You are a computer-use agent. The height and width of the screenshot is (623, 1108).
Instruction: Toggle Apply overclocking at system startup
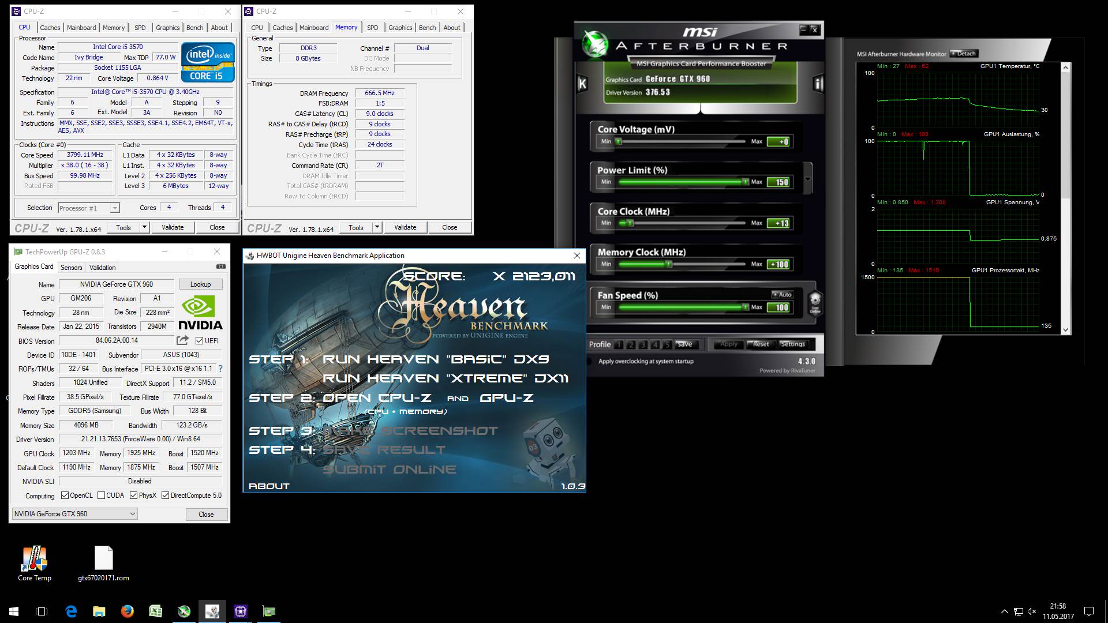coord(590,362)
